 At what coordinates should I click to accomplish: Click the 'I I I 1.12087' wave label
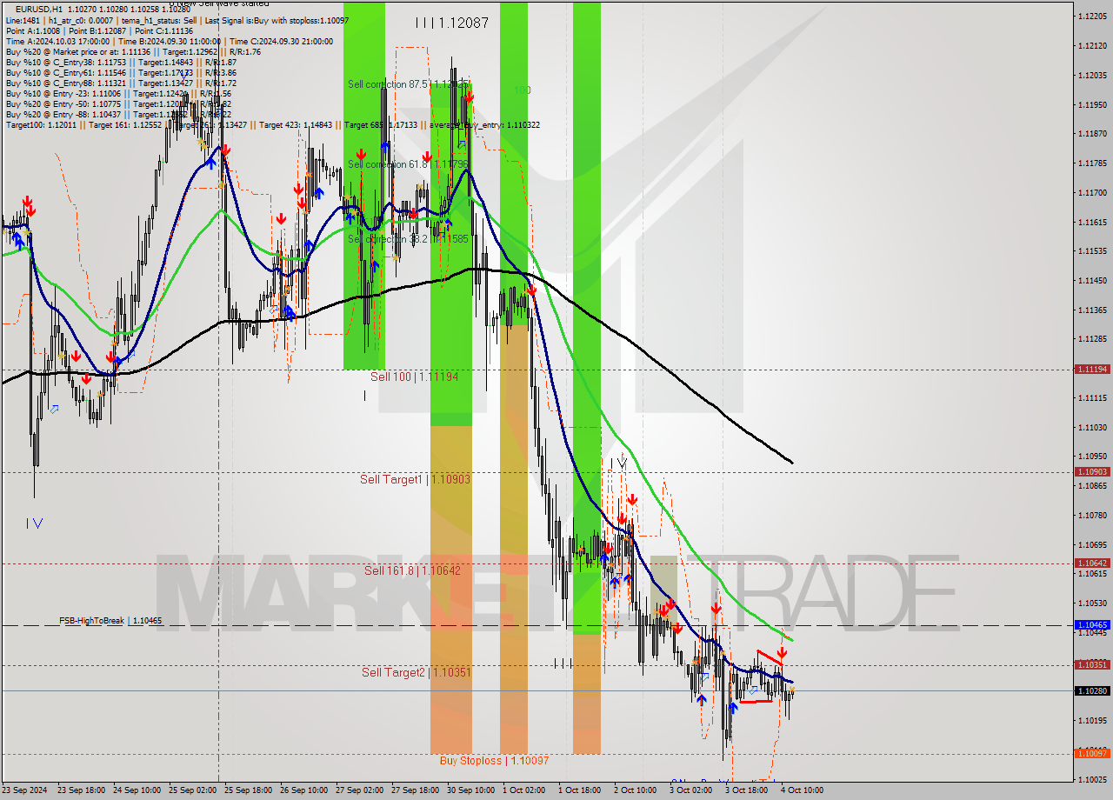pos(451,23)
